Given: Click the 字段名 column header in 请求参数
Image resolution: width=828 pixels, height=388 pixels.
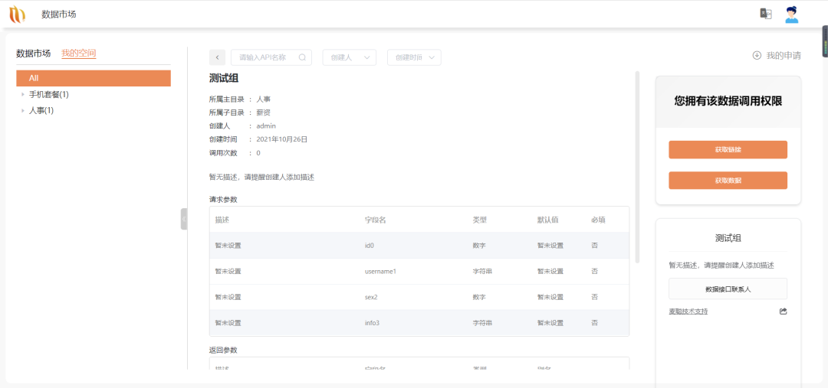Looking at the screenshot, I should (375, 220).
